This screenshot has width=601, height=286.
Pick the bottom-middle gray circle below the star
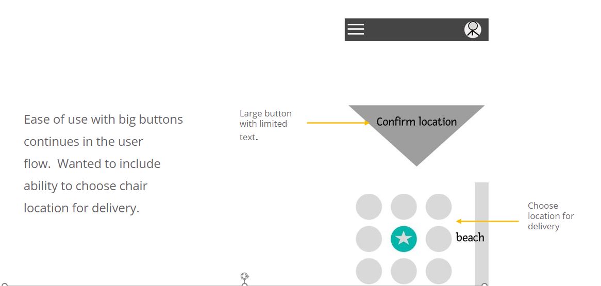tap(404, 271)
